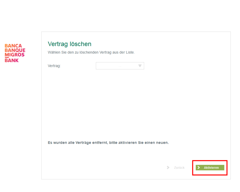This screenshot has width=240, height=192.
Task: Click the 'Vertrag:' field label
Action: pos(54,66)
